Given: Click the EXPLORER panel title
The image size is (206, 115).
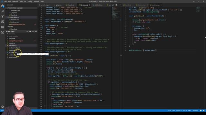Looking at the screenshot, I should point(10,5).
